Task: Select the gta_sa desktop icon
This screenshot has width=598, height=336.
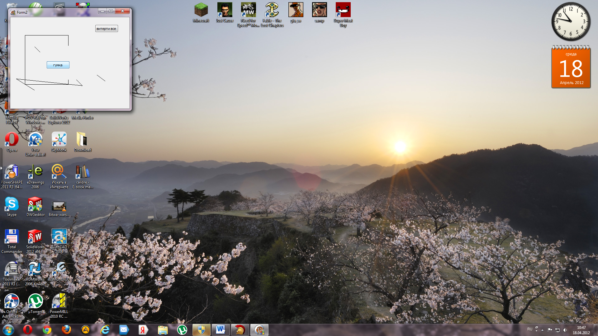Action: pos(296,13)
